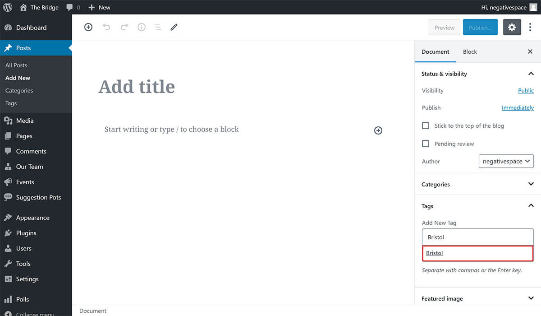Click the Publish button
This screenshot has width=541, height=316.
point(480,28)
